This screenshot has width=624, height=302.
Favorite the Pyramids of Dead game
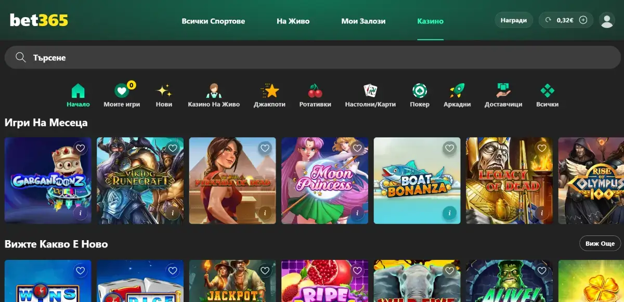coord(265,148)
